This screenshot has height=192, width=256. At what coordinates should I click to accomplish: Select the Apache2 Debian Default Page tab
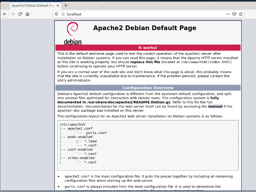pos(36,6)
